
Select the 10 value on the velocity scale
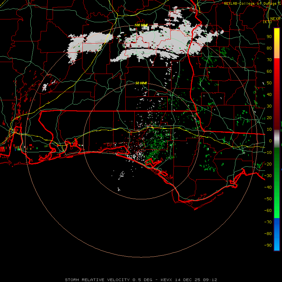click(269, 129)
